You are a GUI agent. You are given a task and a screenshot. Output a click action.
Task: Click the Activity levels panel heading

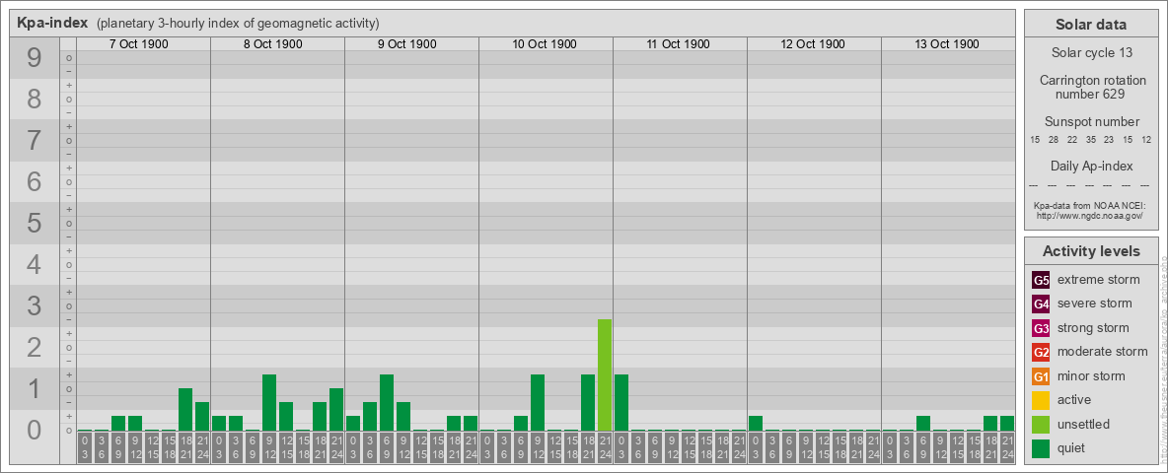click(1090, 251)
